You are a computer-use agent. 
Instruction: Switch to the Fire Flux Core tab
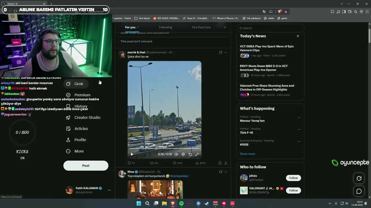(x=201, y=27)
